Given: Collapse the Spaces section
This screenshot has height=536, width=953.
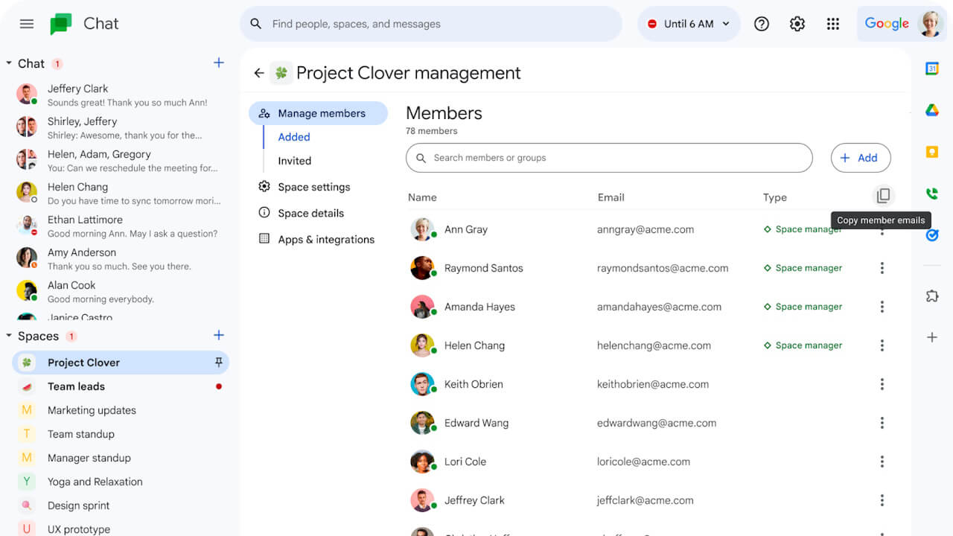Looking at the screenshot, I should point(9,336).
